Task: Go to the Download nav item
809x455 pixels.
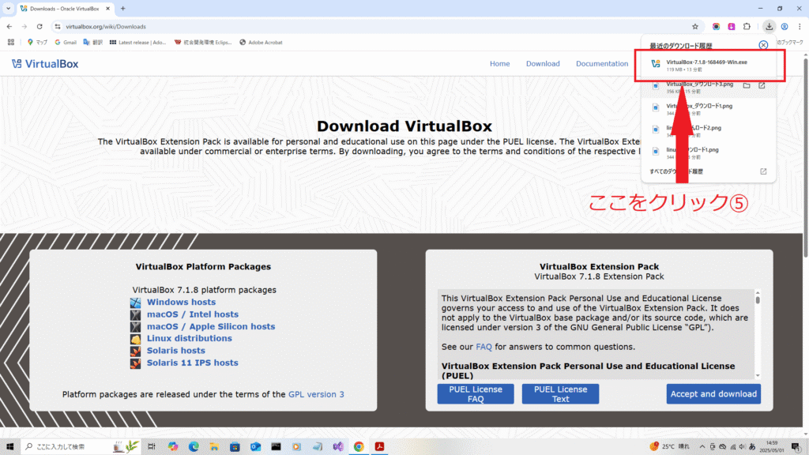Action: (x=543, y=63)
